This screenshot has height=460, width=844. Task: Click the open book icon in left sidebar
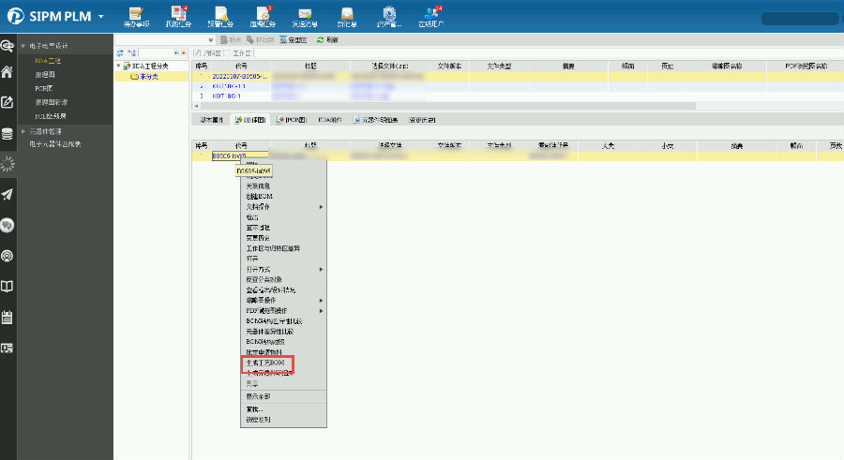coord(8,287)
